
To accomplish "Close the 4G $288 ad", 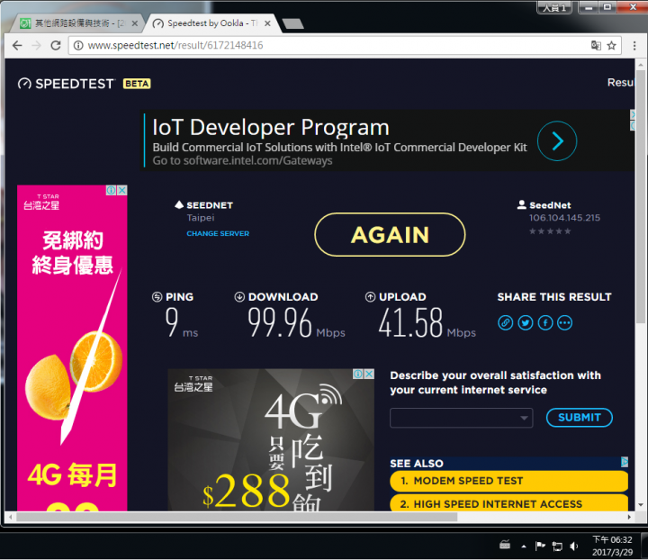I will coord(369,374).
